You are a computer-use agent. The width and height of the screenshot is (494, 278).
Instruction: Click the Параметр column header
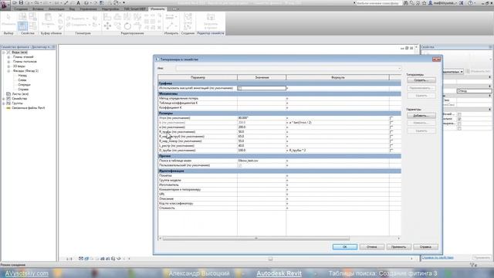point(198,77)
